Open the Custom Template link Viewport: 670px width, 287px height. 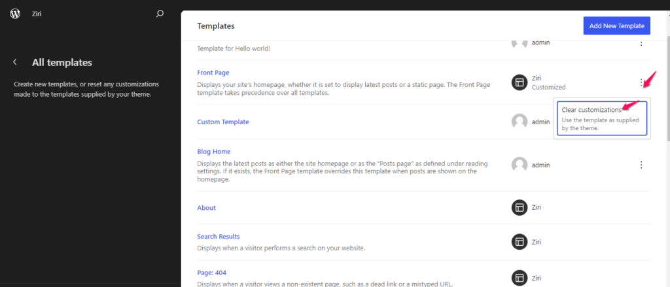[223, 122]
